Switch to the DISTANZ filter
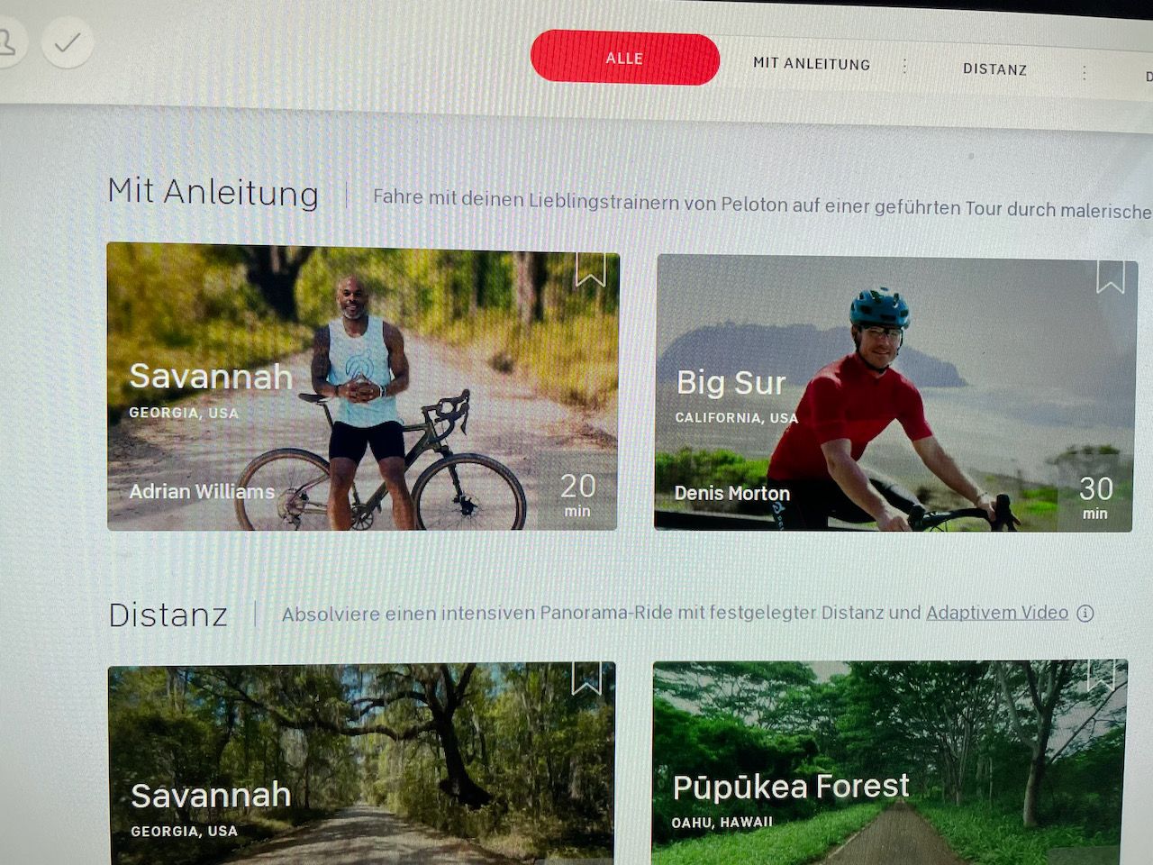 click(994, 68)
